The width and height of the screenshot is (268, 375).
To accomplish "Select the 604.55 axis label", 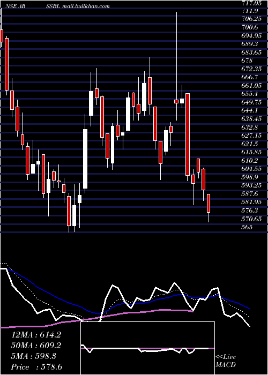I will point(252,169).
